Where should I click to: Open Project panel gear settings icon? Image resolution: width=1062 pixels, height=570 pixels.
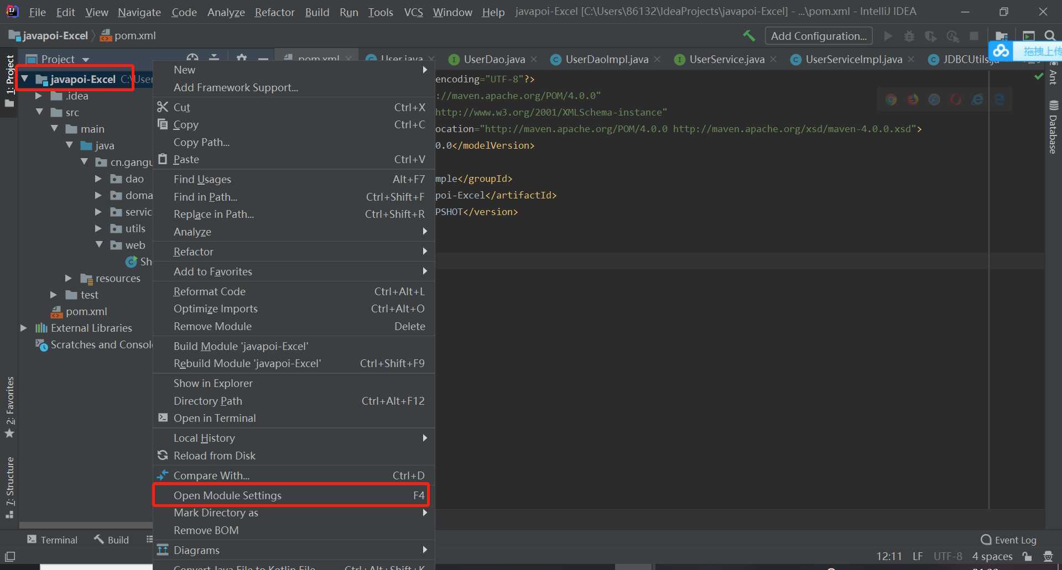[x=241, y=58]
